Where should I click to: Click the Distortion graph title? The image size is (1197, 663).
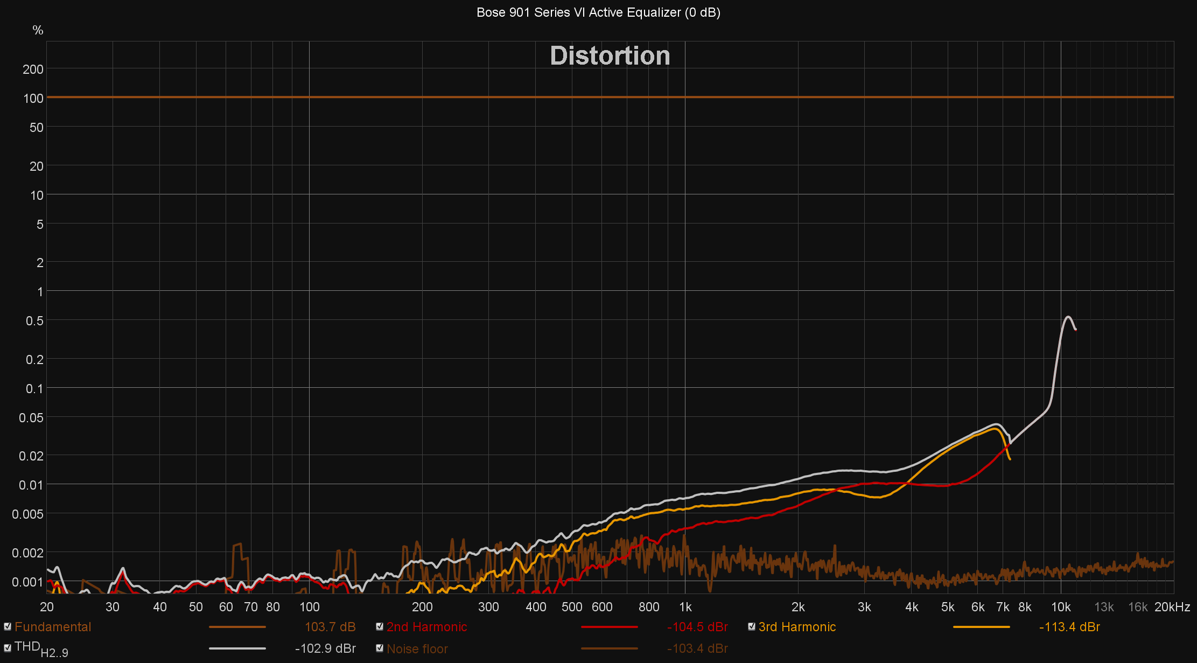610,56
